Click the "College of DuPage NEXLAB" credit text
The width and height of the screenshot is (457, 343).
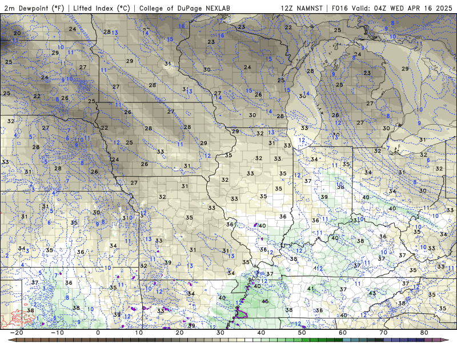(x=185, y=8)
